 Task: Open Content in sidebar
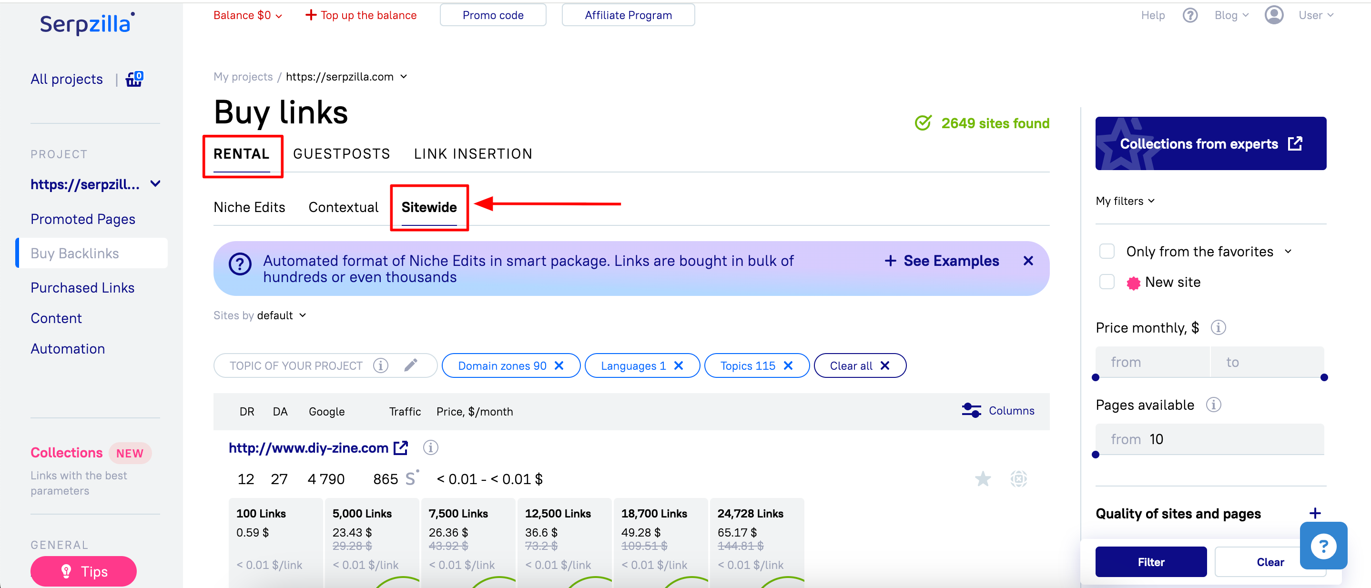tap(56, 318)
